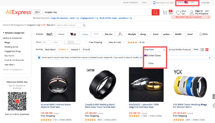Image resolution: width=215 pixels, height=123 pixels.
Task: Enable the Free Shipping checkbox
Action: (87, 42)
